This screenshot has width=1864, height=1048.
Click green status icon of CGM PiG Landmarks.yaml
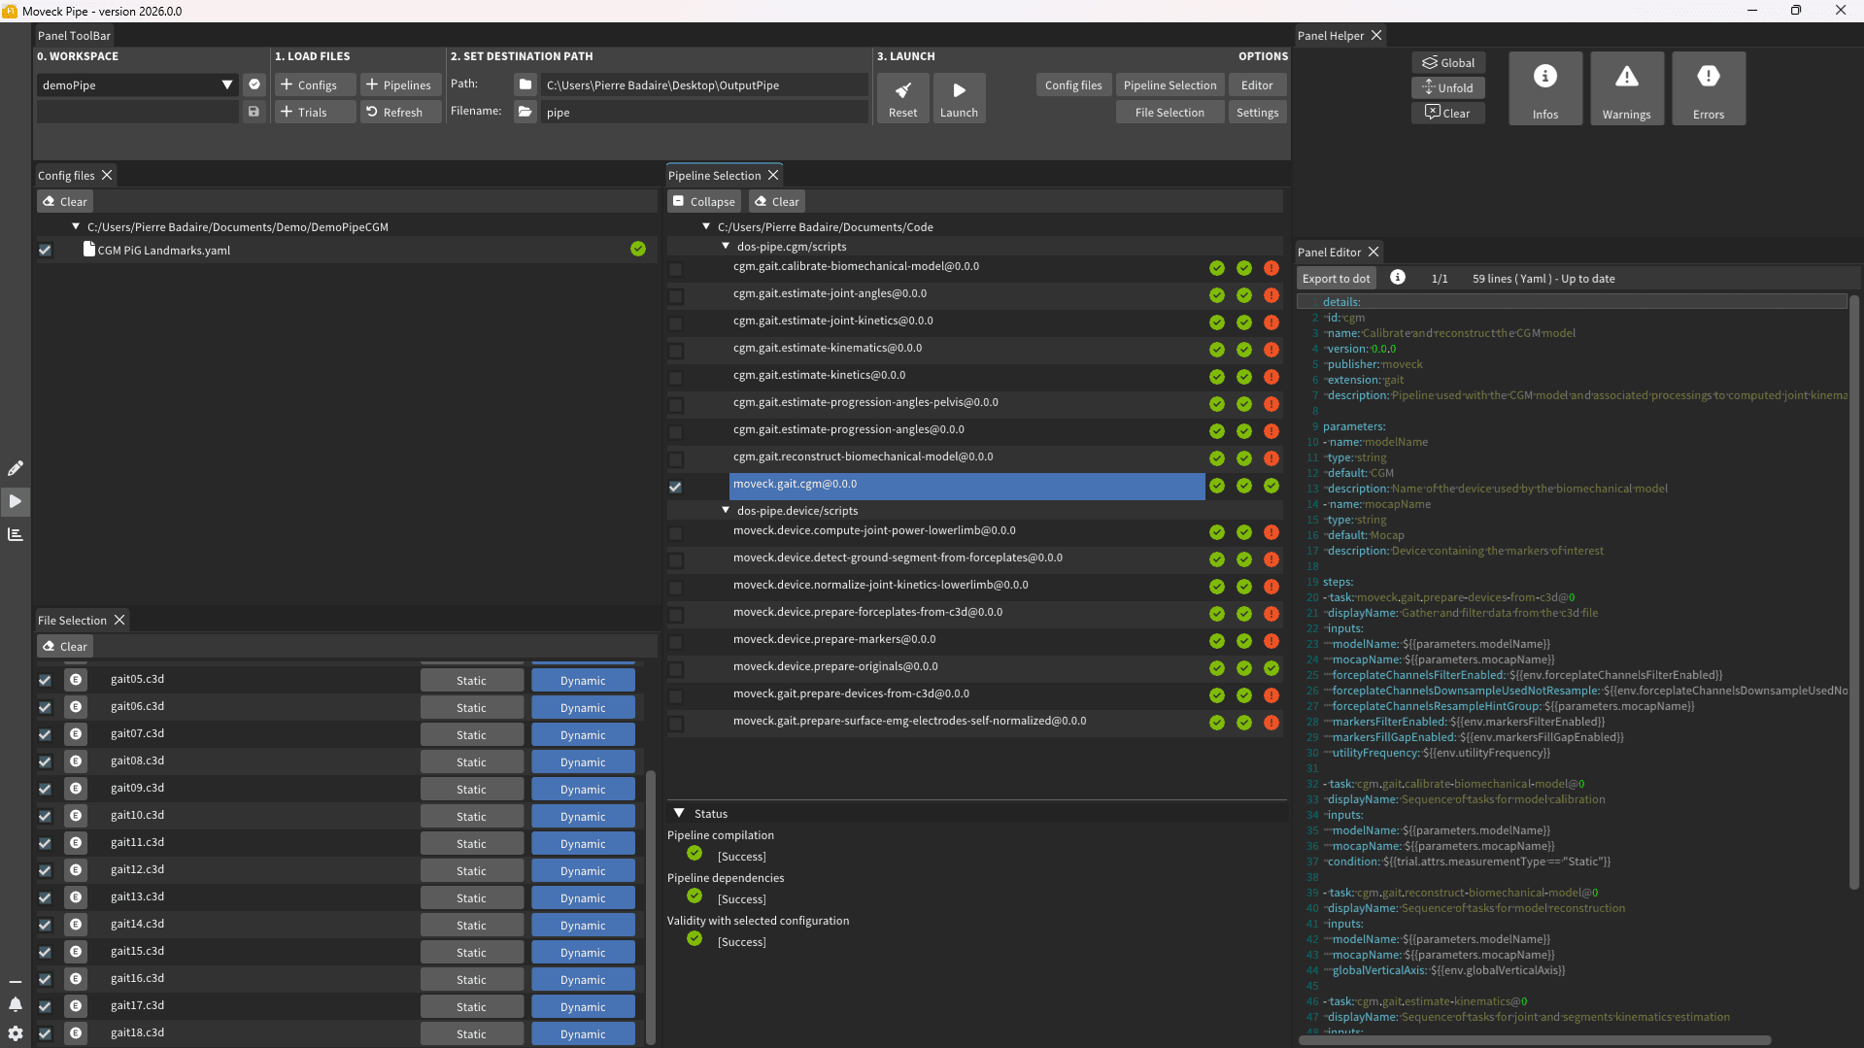638,250
